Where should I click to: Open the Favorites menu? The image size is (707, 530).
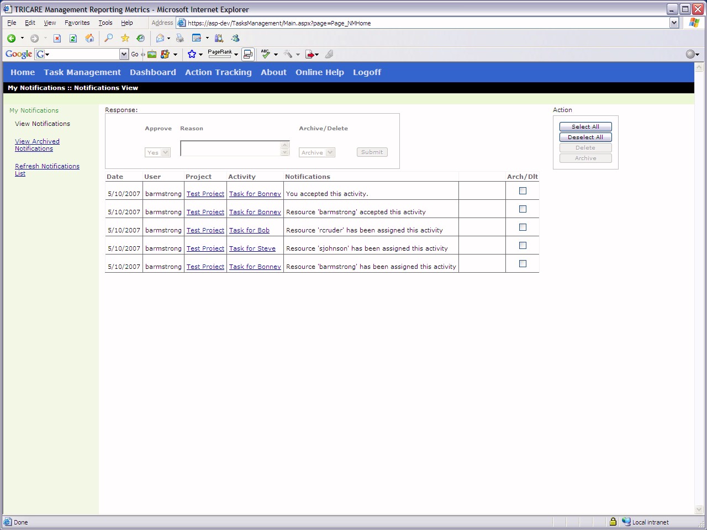(x=77, y=23)
